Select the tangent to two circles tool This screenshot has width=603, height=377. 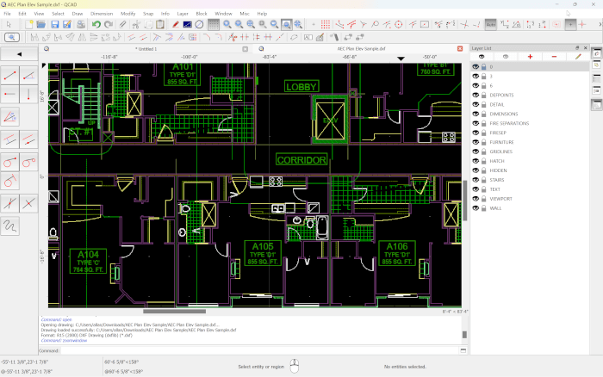pos(28,162)
